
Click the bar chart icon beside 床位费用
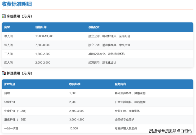point(4,16)
